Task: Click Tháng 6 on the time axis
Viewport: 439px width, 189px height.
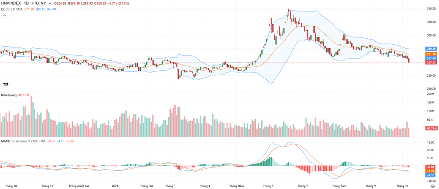Action: (x=268, y=186)
